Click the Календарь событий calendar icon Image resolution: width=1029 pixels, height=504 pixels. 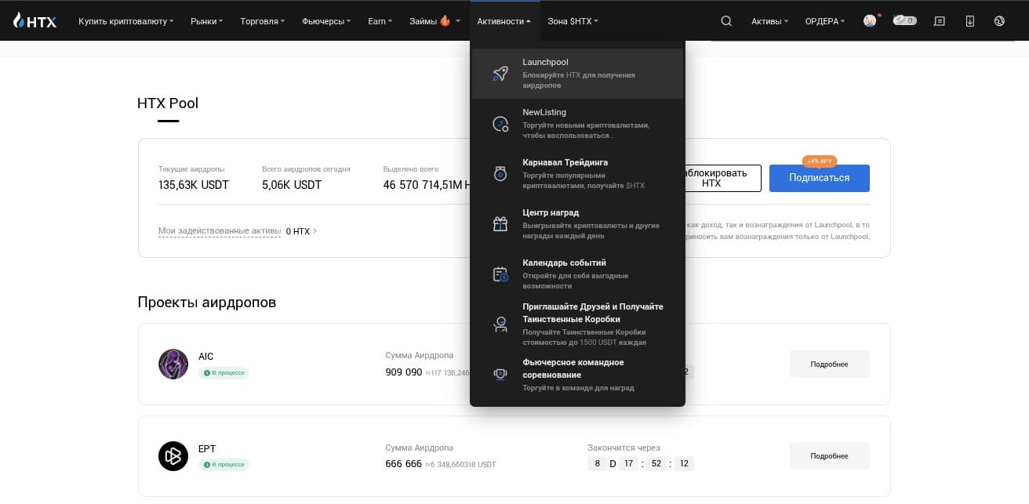tap(500, 274)
